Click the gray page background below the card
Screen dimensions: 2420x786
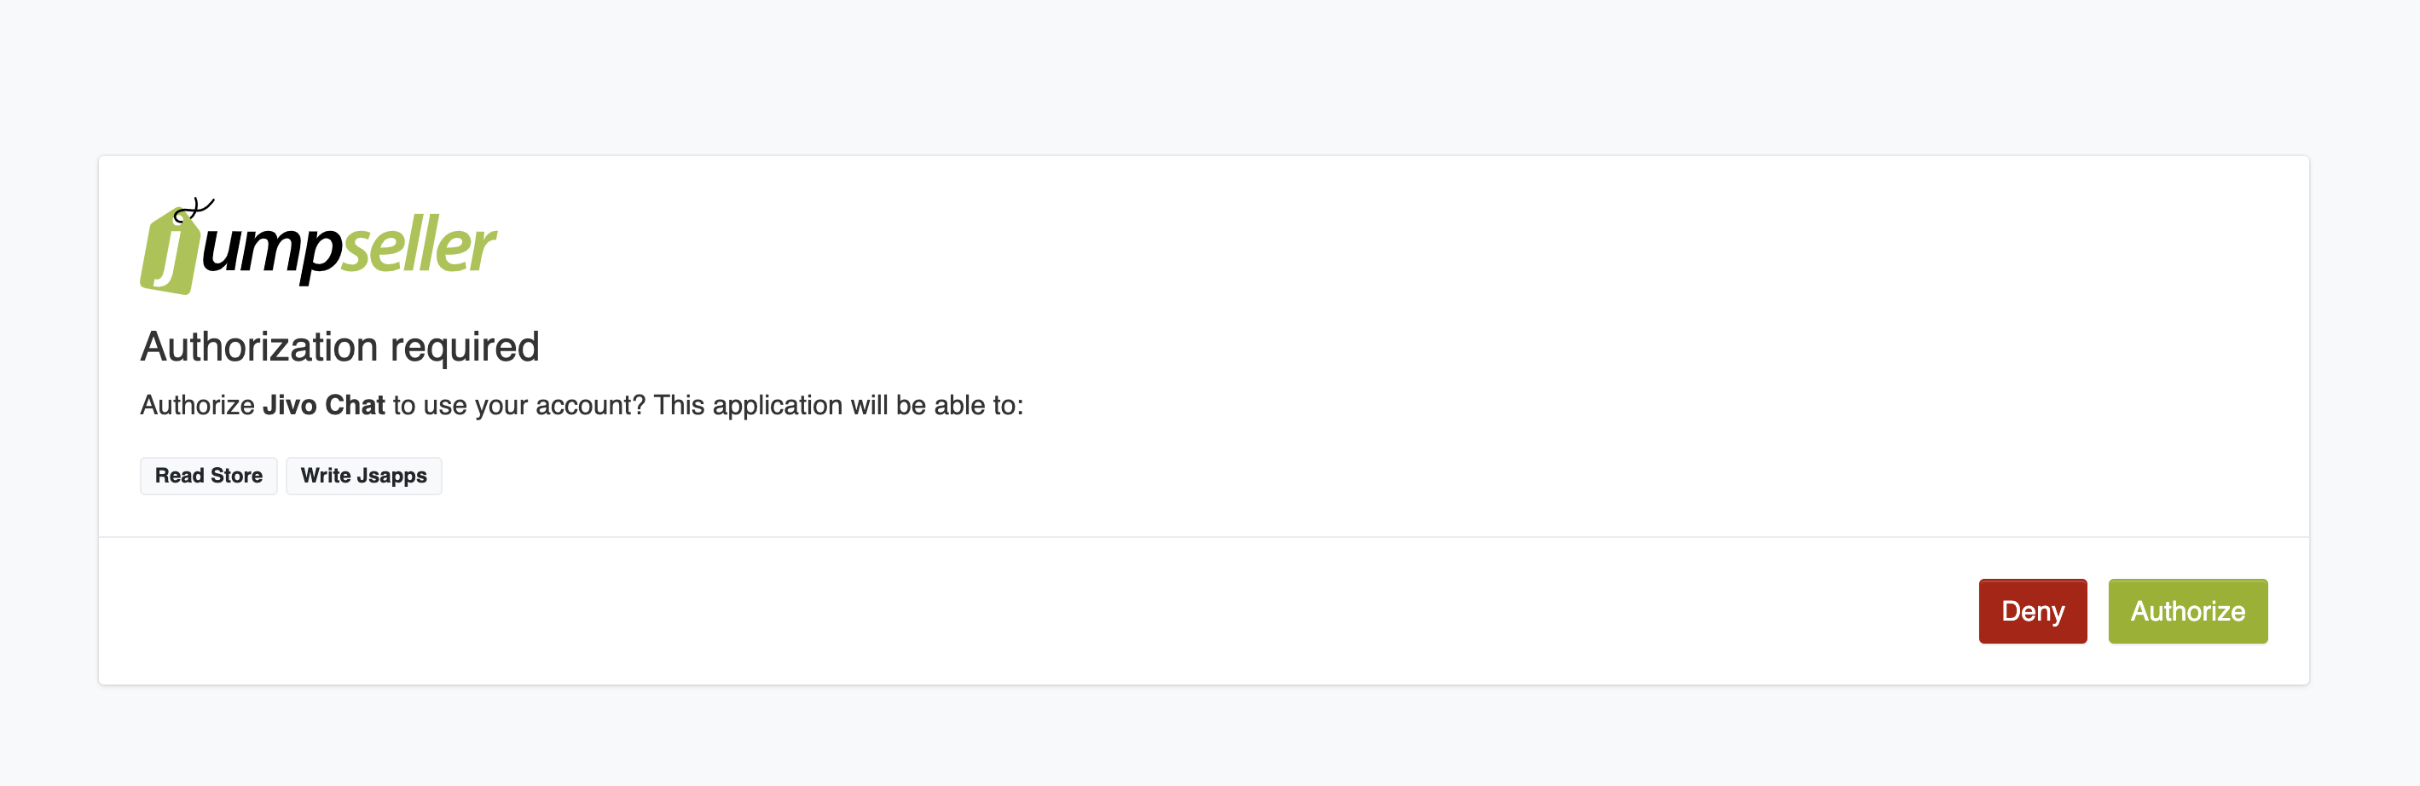point(1210,737)
